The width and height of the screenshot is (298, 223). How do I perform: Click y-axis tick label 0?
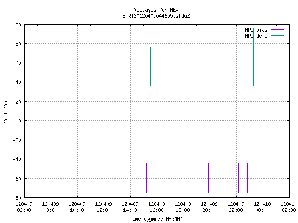[20, 121]
